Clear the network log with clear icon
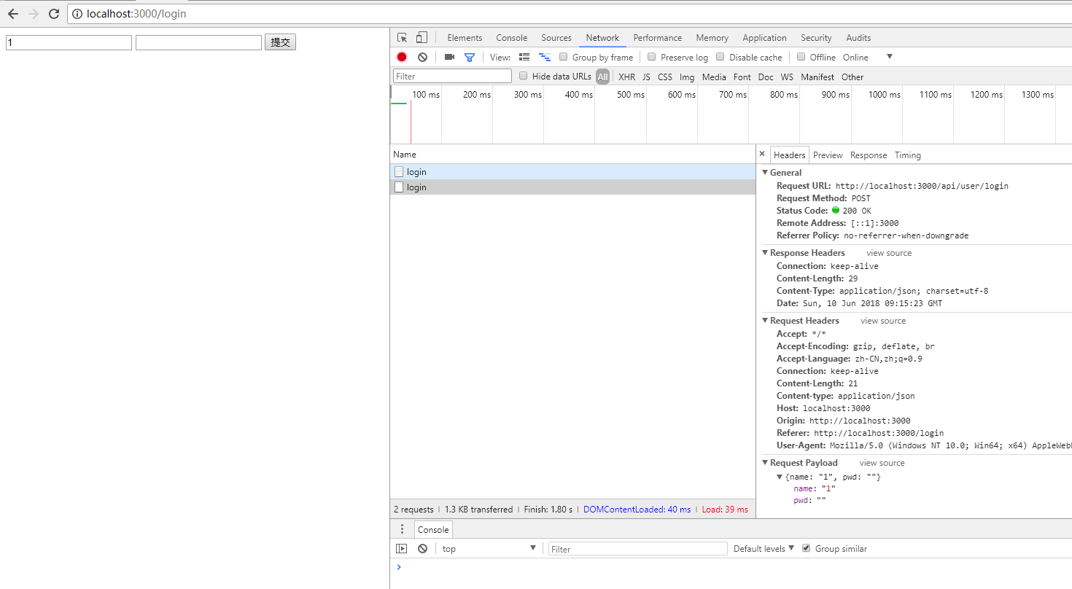 [422, 57]
